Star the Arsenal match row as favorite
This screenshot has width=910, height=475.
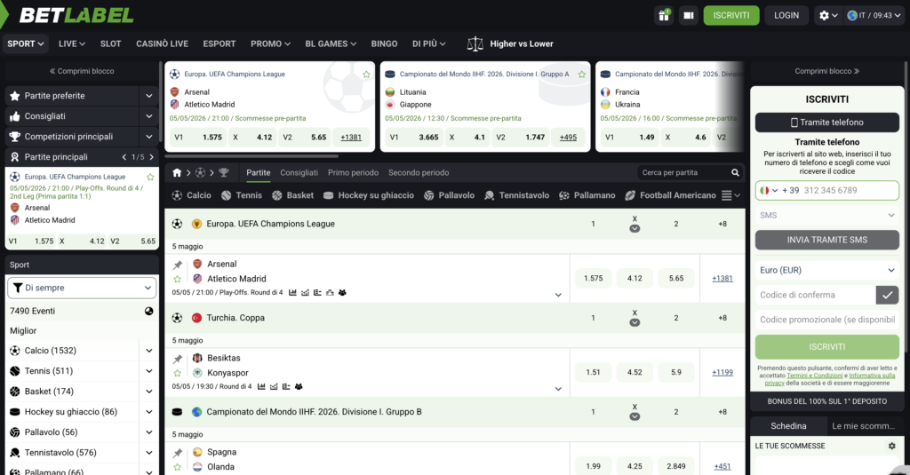click(178, 279)
